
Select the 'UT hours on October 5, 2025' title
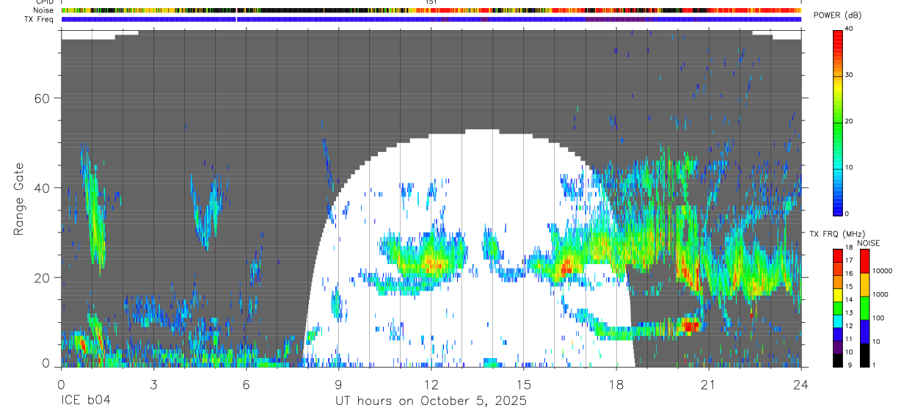(x=431, y=401)
